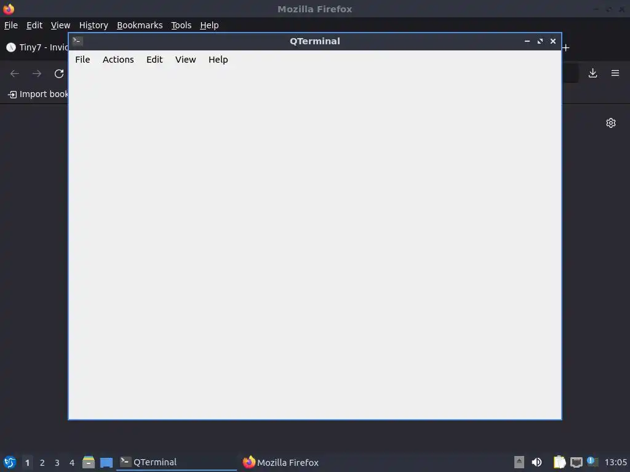Open Firefox Bookmarks menu

point(140,25)
